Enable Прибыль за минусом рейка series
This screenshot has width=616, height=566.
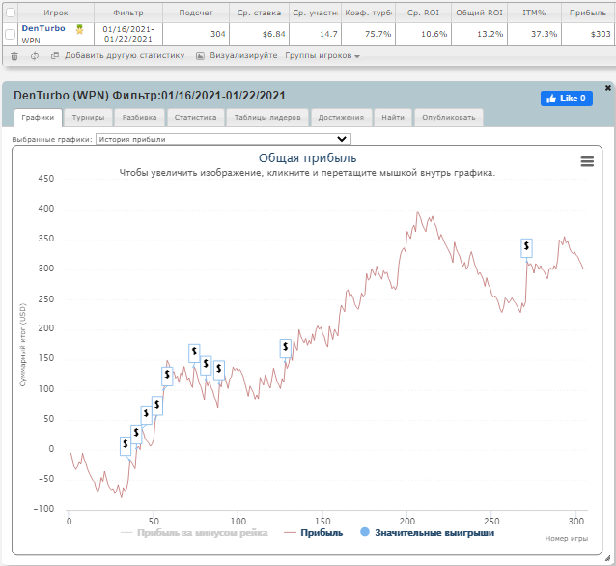tap(194, 533)
